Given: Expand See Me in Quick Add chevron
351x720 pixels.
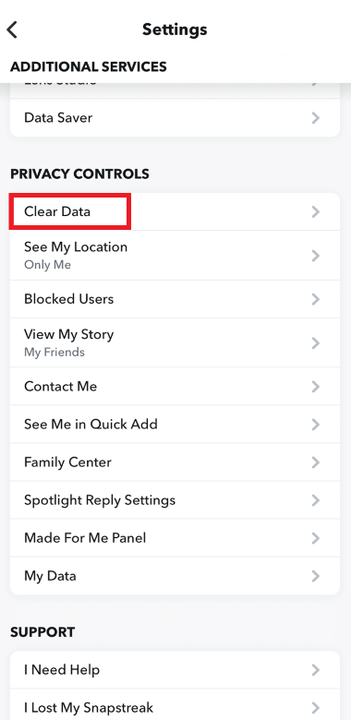Looking at the screenshot, I should tap(316, 425).
